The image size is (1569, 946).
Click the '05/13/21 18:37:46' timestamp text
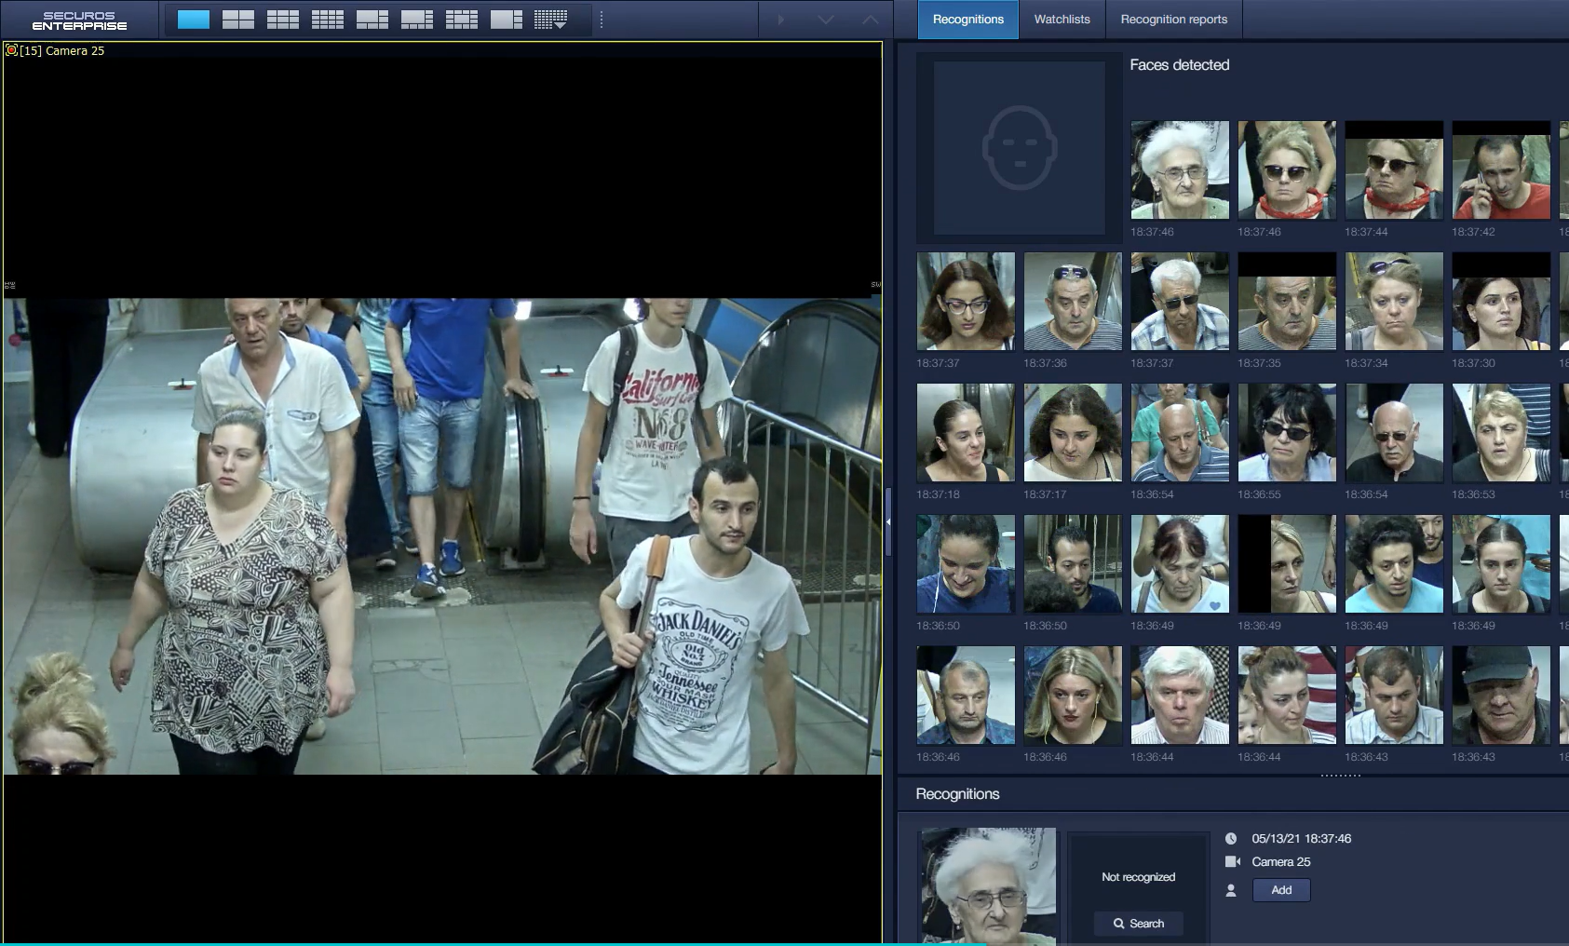tap(1301, 839)
